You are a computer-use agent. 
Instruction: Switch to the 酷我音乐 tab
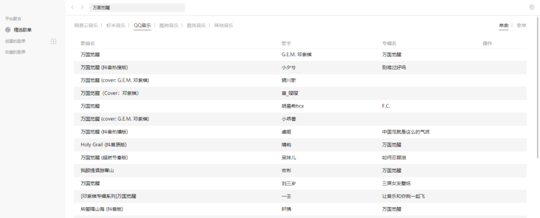[196, 25]
